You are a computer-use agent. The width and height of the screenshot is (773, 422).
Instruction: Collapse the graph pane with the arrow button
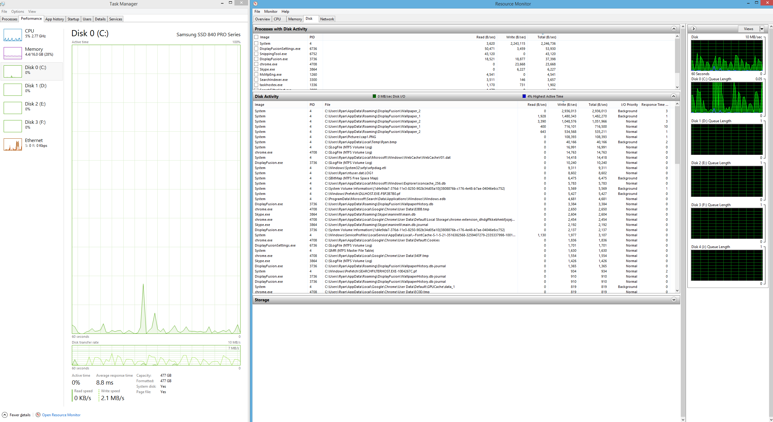tap(694, 29)
